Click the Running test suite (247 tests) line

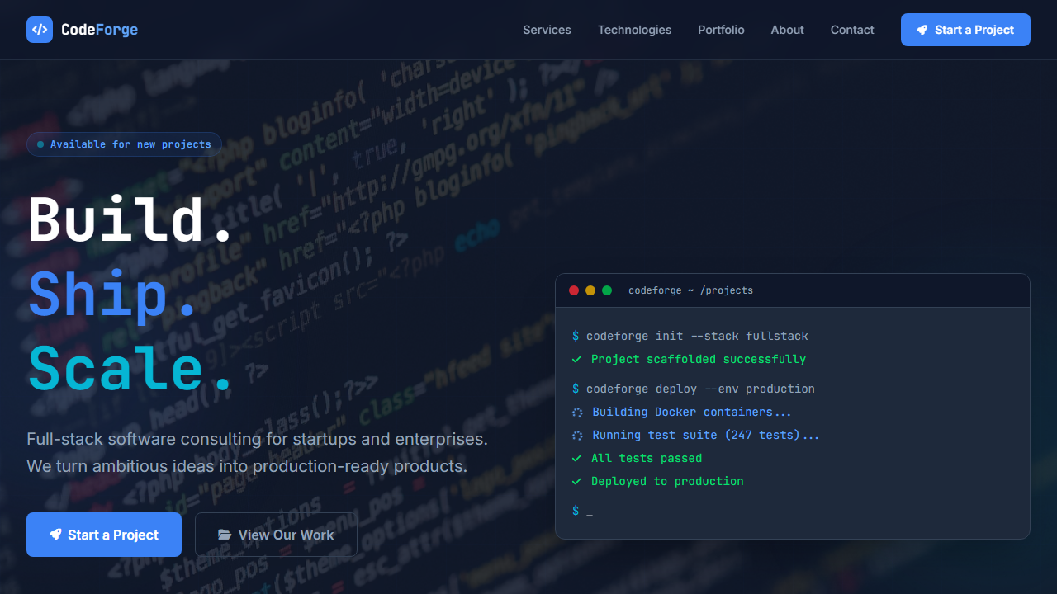[x=696, y=435]
